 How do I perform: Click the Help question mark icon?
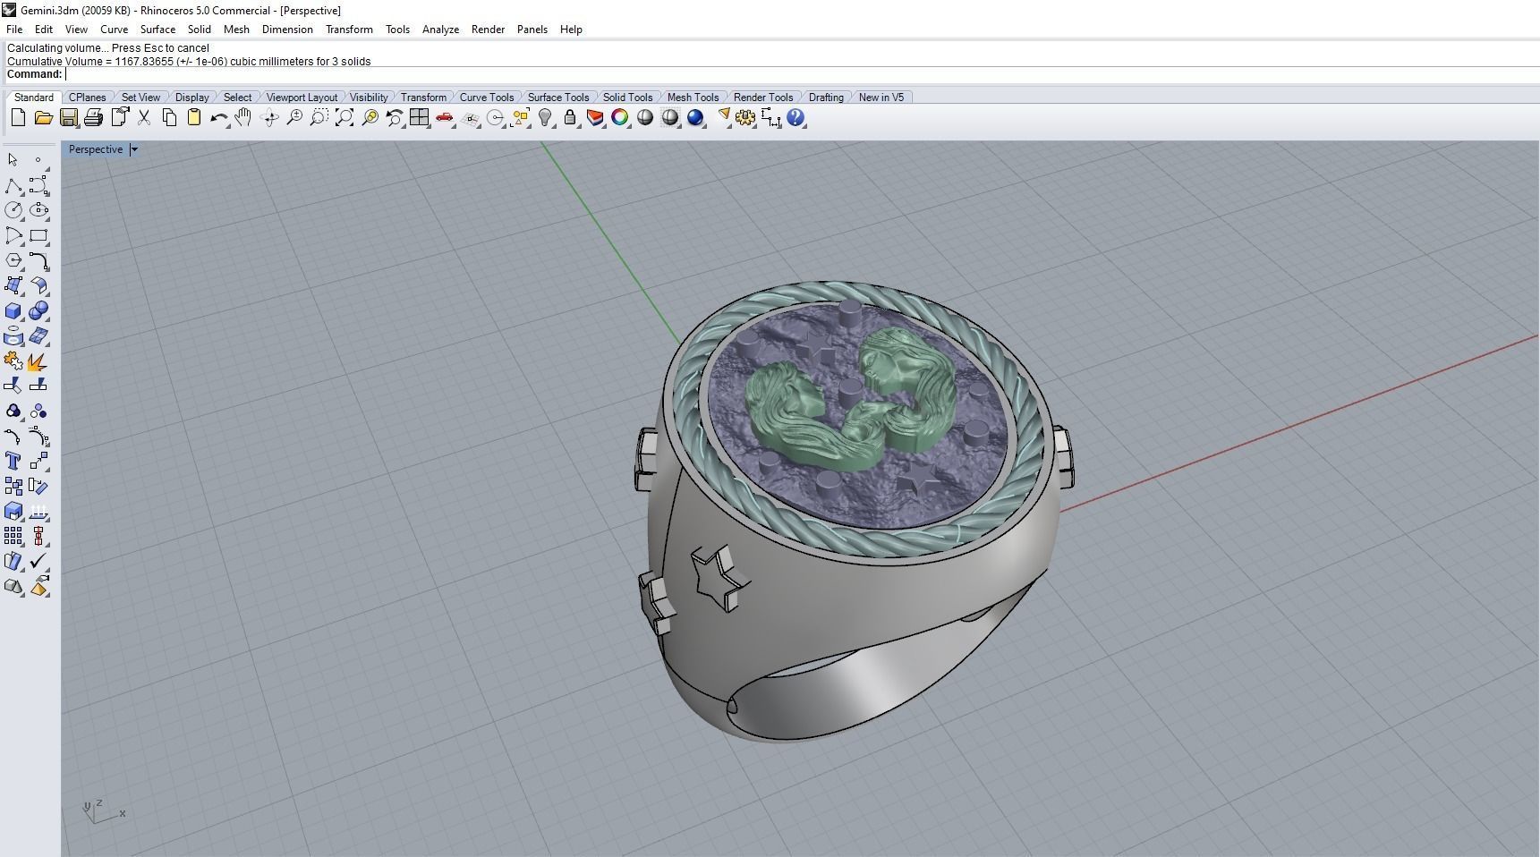coord(796,117)
